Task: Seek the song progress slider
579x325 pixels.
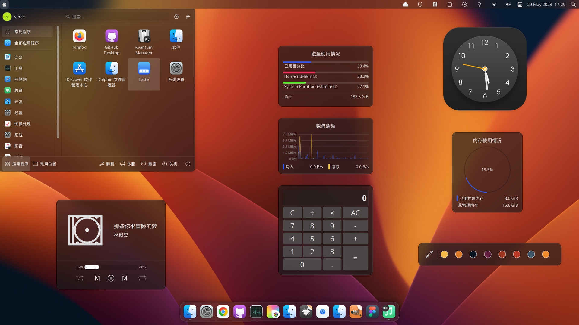Action: (111, 267)
